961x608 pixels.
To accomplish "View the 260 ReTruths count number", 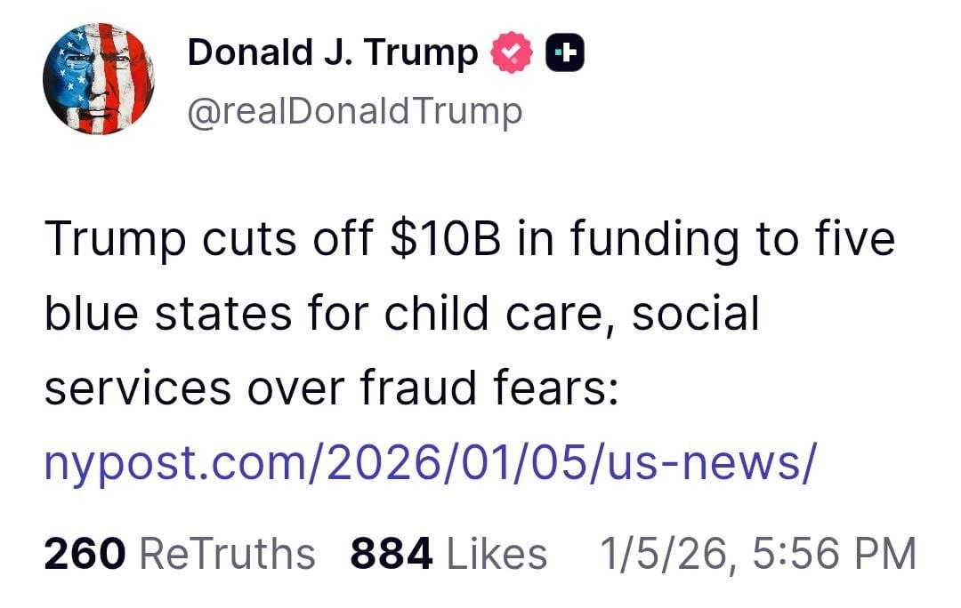I will tap(85, 553).
